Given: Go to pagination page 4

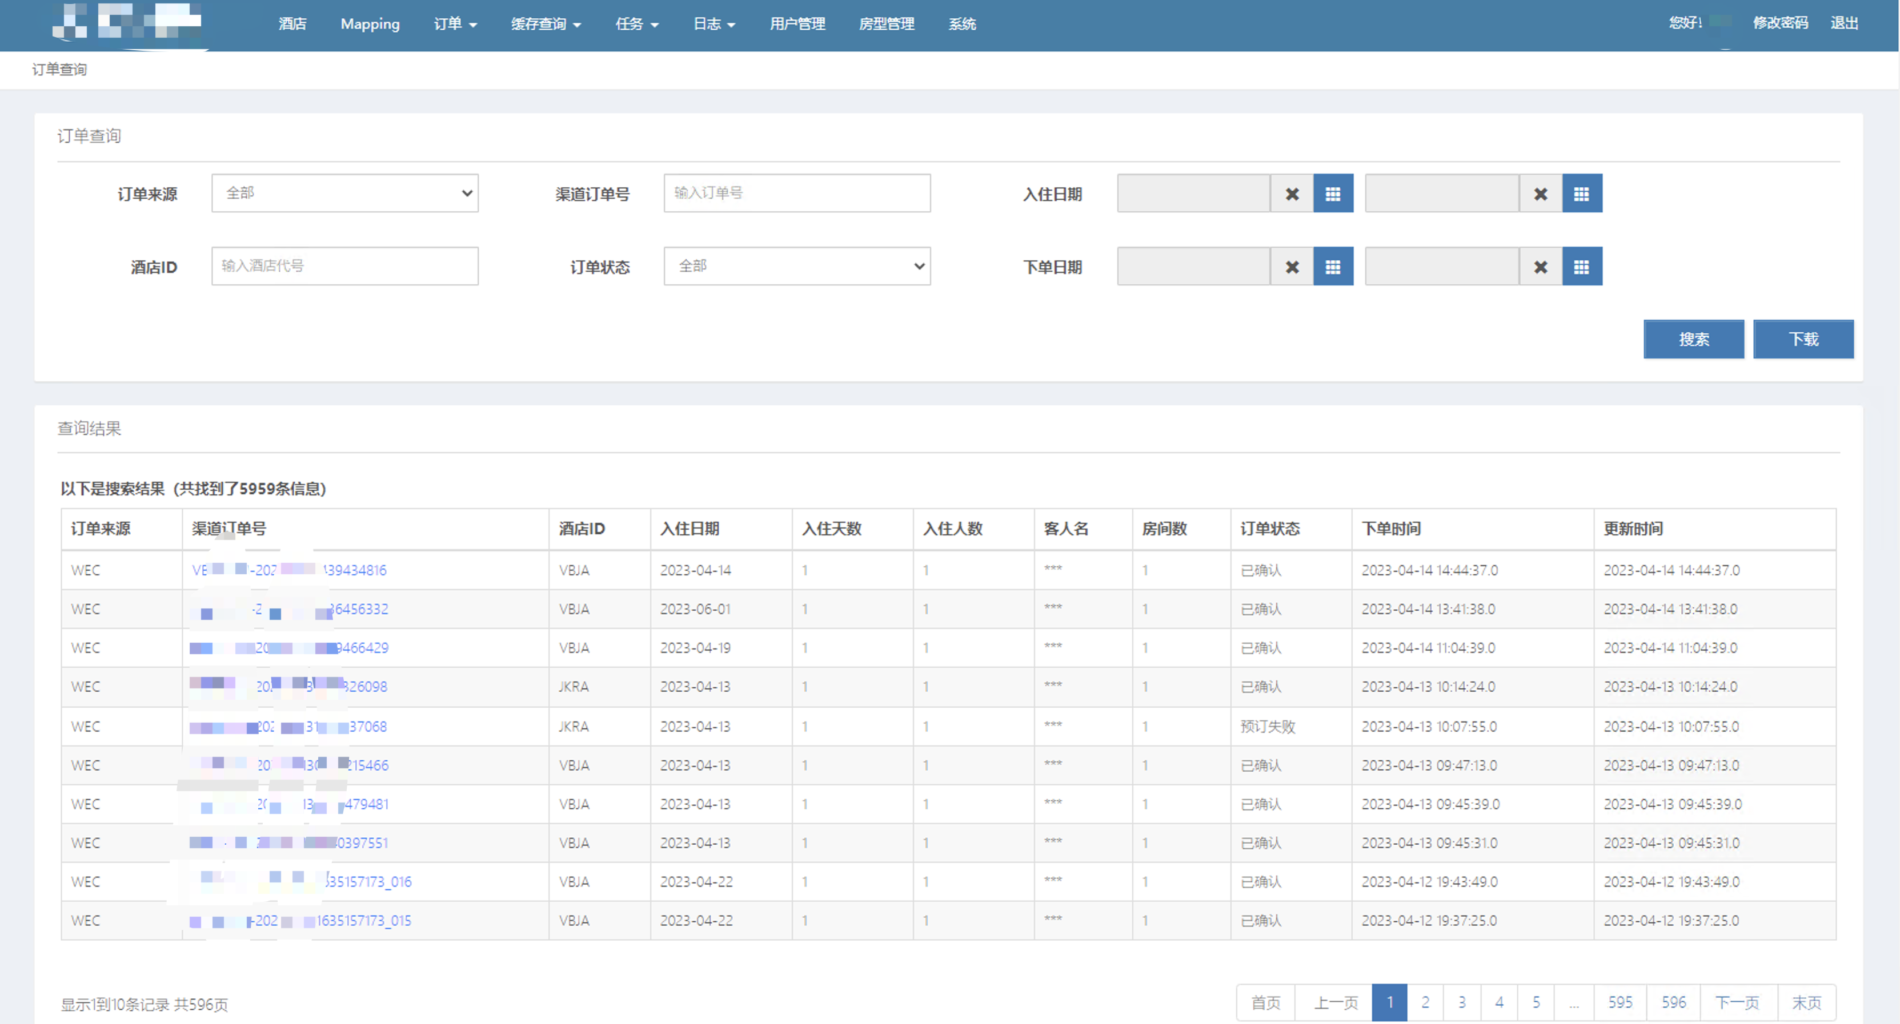Looking at the screenshot, I should 1499,1003.
